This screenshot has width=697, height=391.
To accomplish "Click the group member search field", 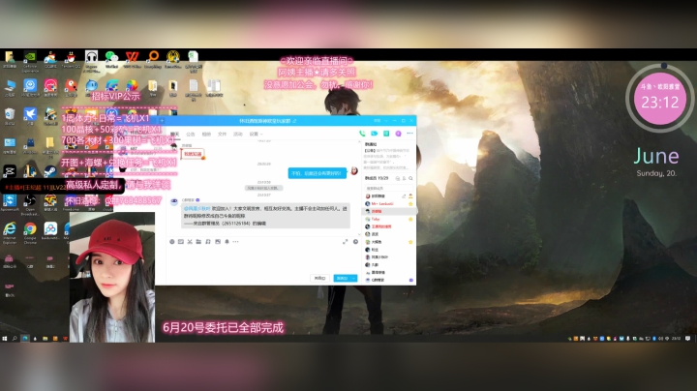I will 387,188.
